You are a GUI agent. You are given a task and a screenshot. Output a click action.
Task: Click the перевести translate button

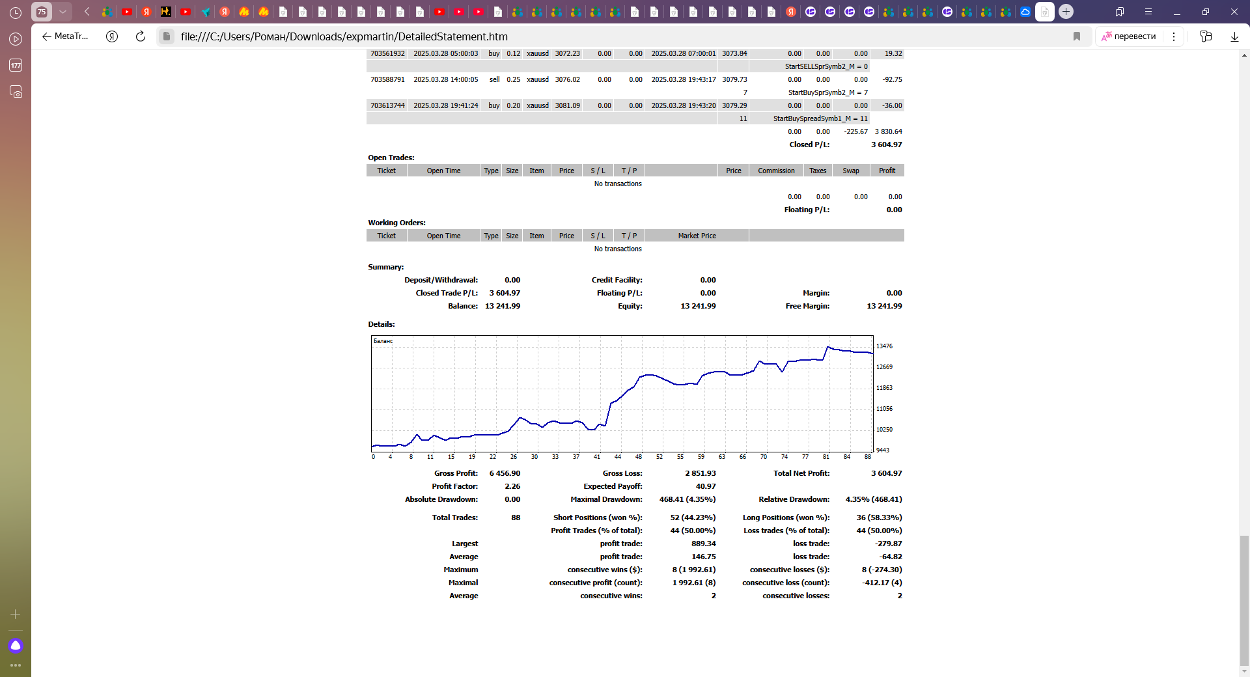(x=1129, y=36)
